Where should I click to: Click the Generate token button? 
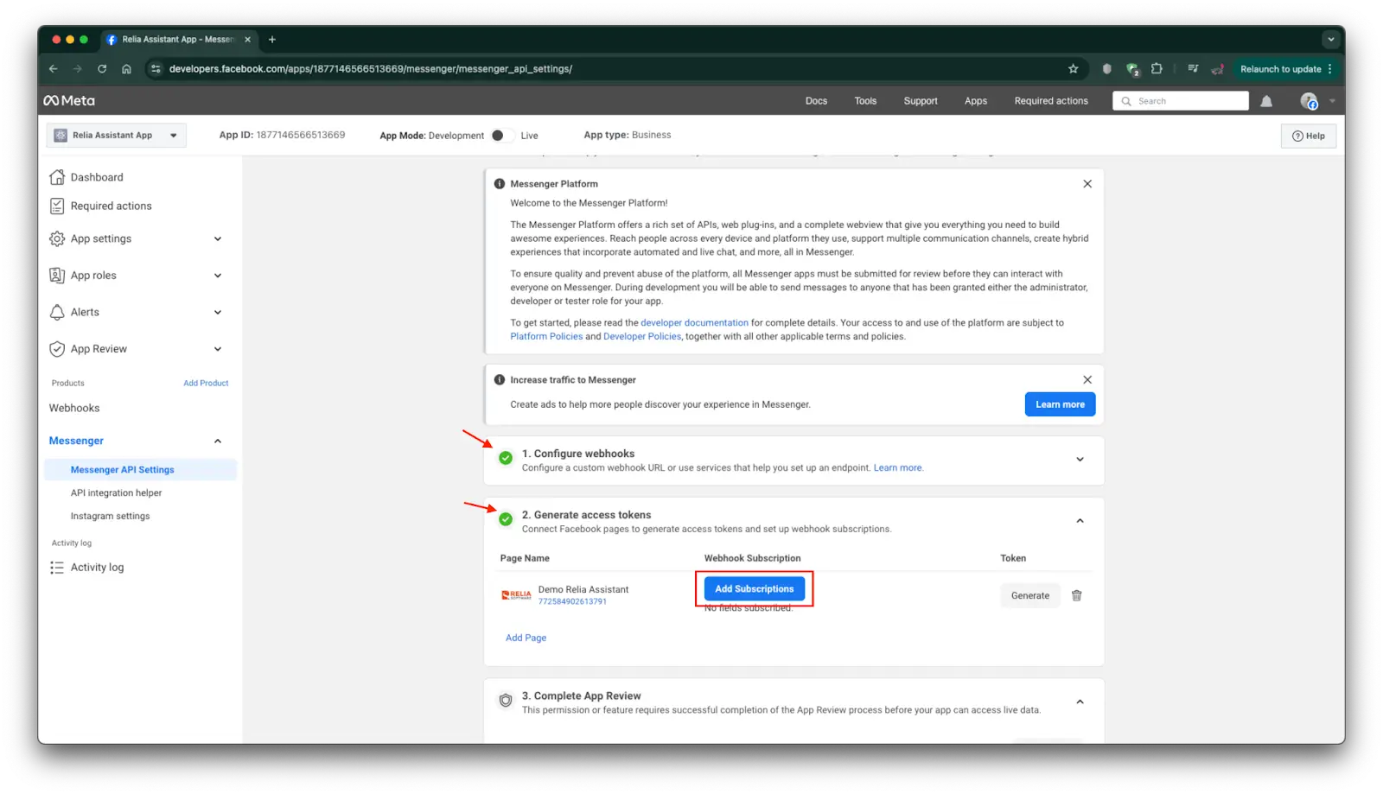click(x=1029, y=595)
